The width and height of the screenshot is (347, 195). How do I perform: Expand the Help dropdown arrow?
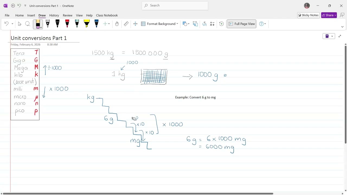(x=265, y=24)
